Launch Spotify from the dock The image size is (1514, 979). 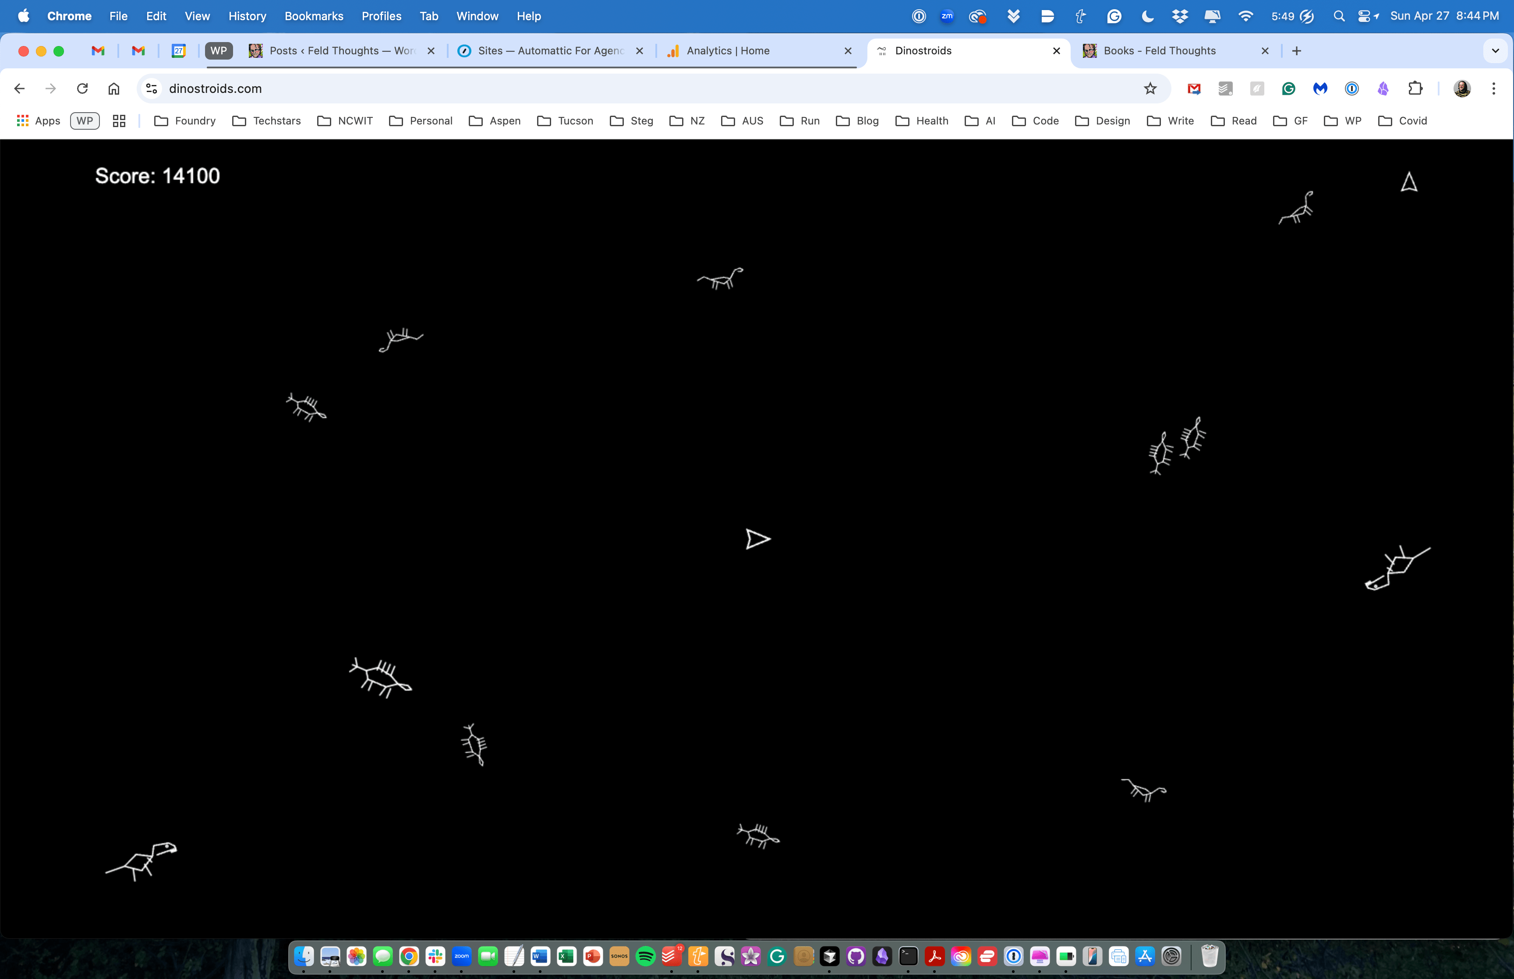click(x=646, y=957)
